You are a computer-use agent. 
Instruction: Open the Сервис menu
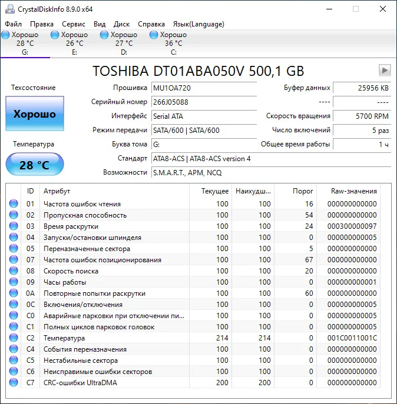74,24
